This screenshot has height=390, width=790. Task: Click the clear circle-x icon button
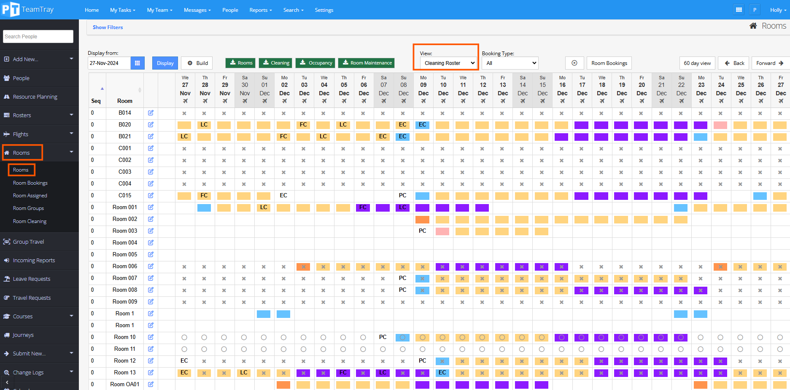(574, 63)
